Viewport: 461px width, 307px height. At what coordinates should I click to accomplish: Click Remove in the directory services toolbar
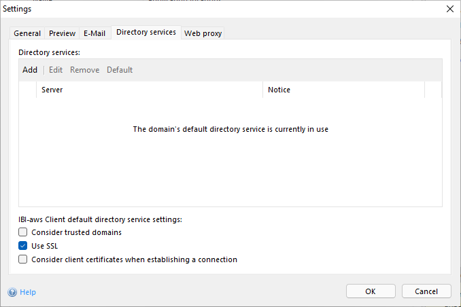coord(84,70)
